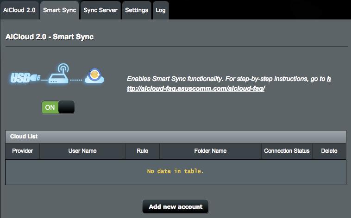Open the Log tab

click(161, 10)
